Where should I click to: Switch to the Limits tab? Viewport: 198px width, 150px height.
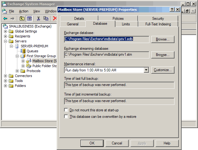[x=126, y=24]
